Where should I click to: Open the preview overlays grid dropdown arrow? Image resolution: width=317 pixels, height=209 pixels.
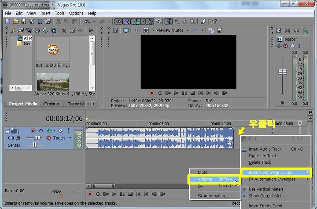coord(202,30)
